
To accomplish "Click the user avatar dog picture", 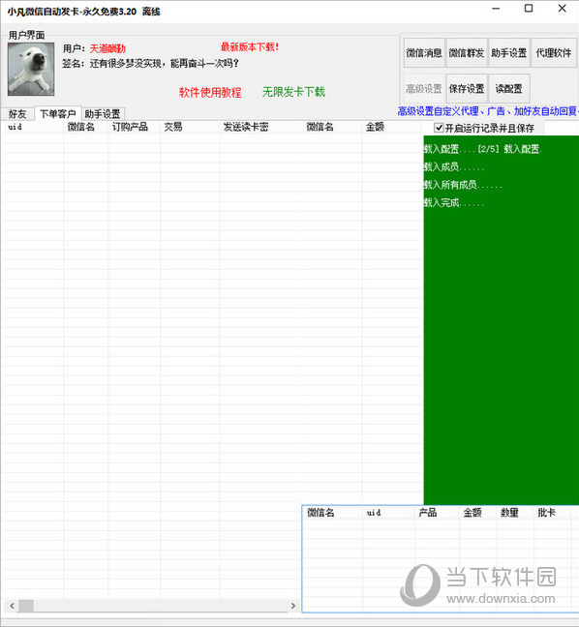I will coord(31,69).
